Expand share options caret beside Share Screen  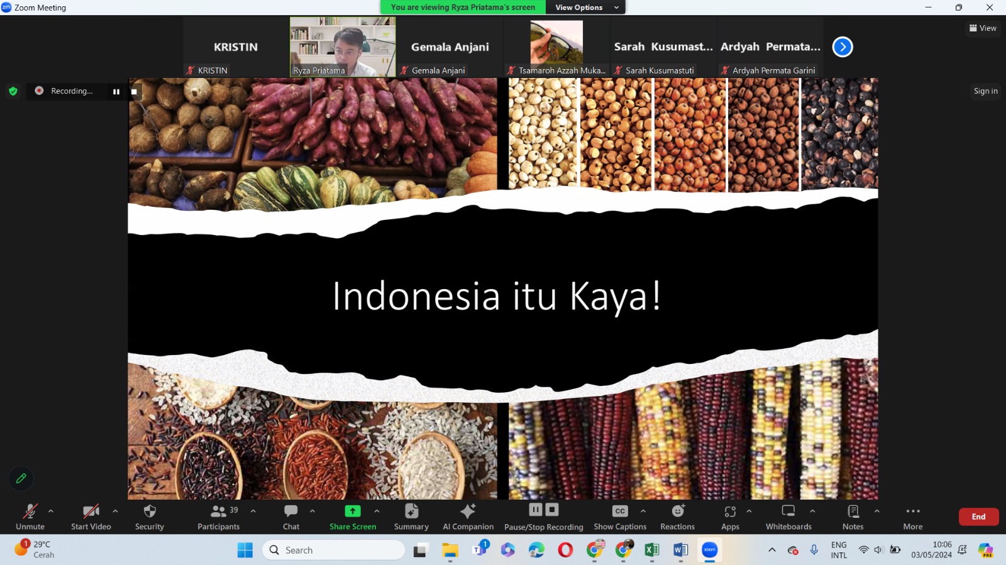click(x=377, y=511)
